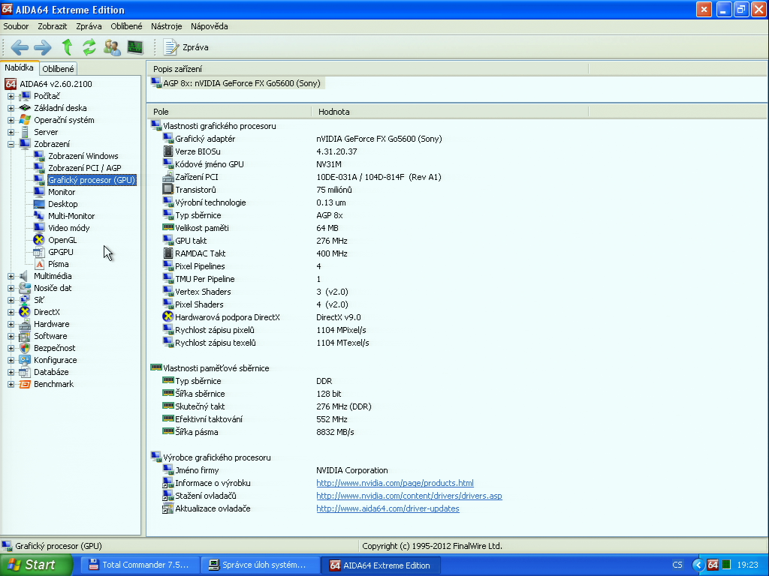
Task: Switch to the Nabídka sidebar tab
Action: pyautogui.click(x=19, y=67)
